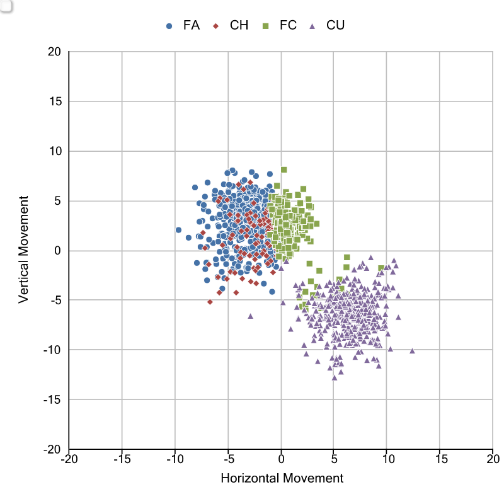The width and height of the screenshot is (504, 504).
Task: Click the empty bottom-right grid cell of the plot
Action: (x=466, y=424)
